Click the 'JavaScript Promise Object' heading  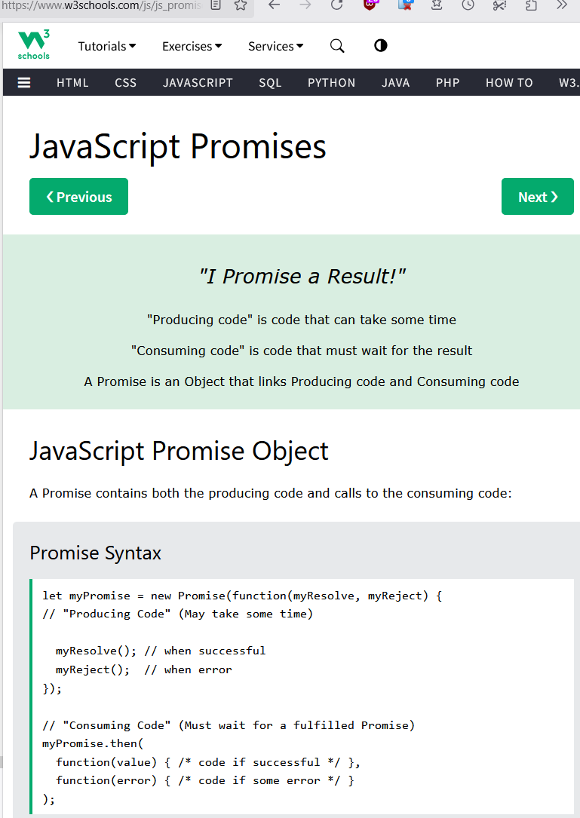[179, 452]
